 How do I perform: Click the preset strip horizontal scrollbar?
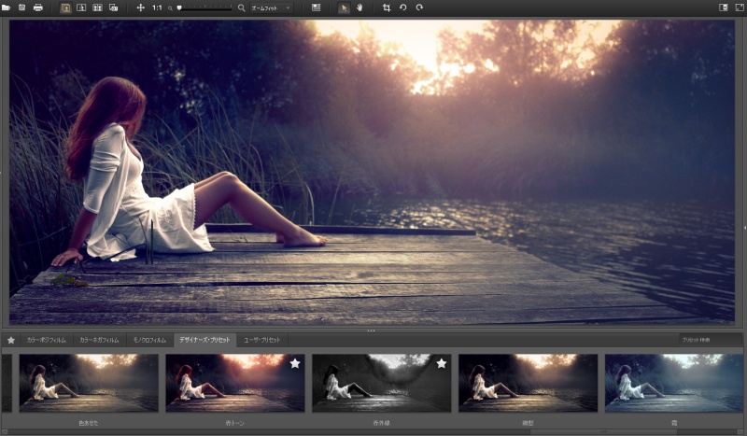(602, 431)
